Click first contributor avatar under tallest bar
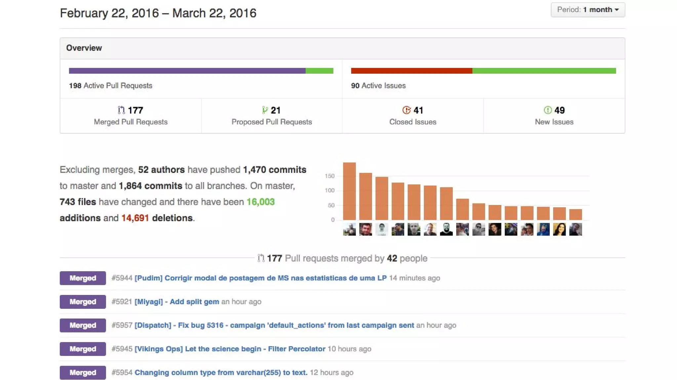 pos(349,229)
